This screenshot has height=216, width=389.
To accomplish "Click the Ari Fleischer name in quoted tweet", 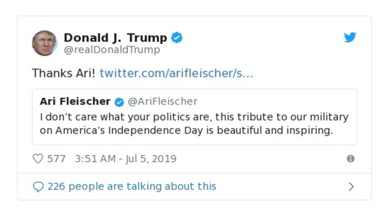I will click(x=75, y=101).
